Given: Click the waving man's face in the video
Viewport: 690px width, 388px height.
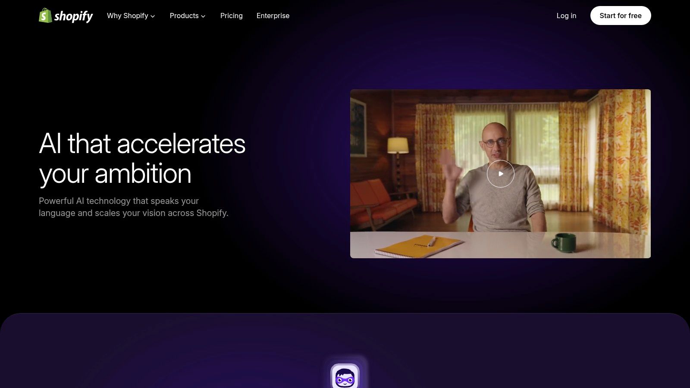Looking at the screenshot, I should coord(495,141).
